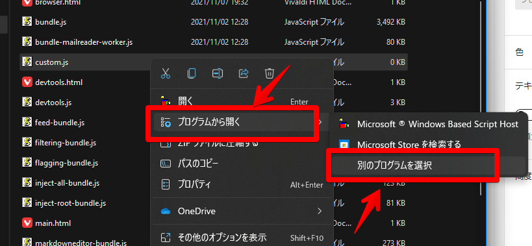This screenshot has height=246, width=532.
Task: Click the プログラムから開く icon
Action: [x=166, y=123]
